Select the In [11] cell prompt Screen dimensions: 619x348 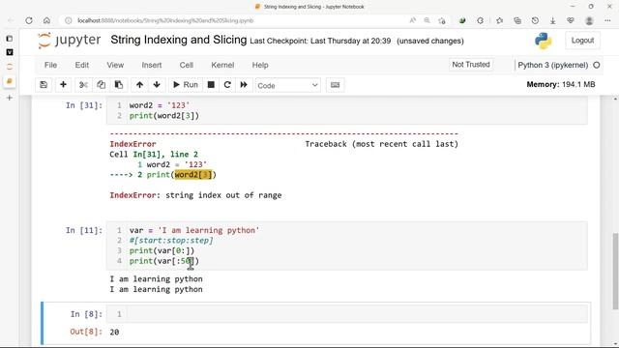click(84, 230)
